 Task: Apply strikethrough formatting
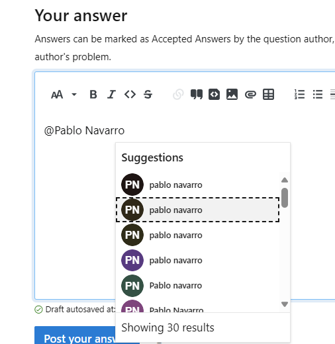[148, 95]
